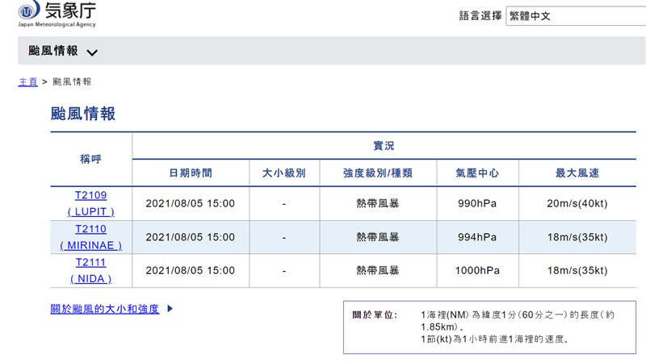
Task: Click the (LUPIT) typhoon name link
Action: point(90,211)
